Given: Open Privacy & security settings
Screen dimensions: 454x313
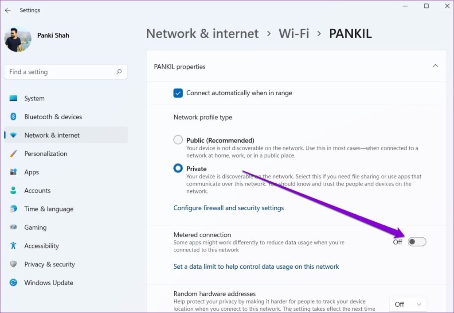Looking at the screenshot, I should pos(49,264).
